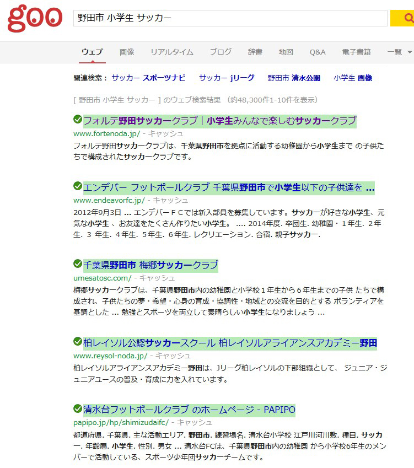
Task: Click the search query input field
Action: 230,18
